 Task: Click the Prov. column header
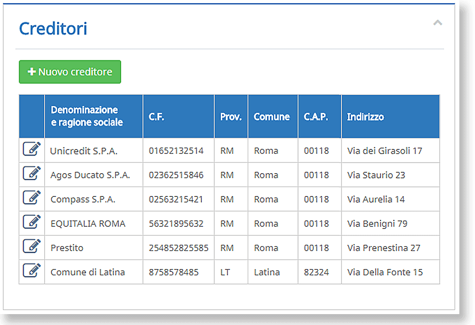click(x=231, y=116)
